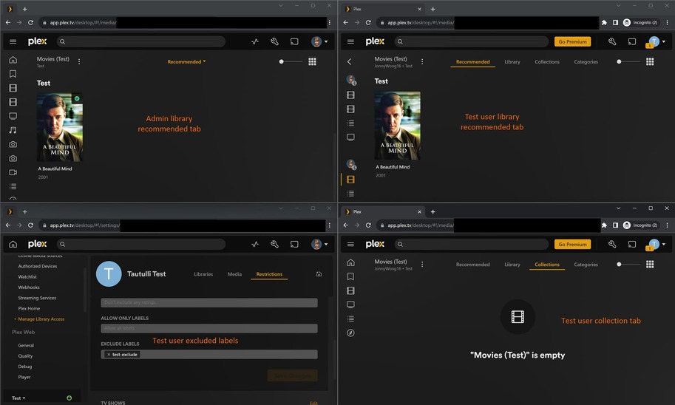This screenshot has width=675, height=405.
Task: Open Watchlist settings link in sidebar
Action: [x=27, y=276]
